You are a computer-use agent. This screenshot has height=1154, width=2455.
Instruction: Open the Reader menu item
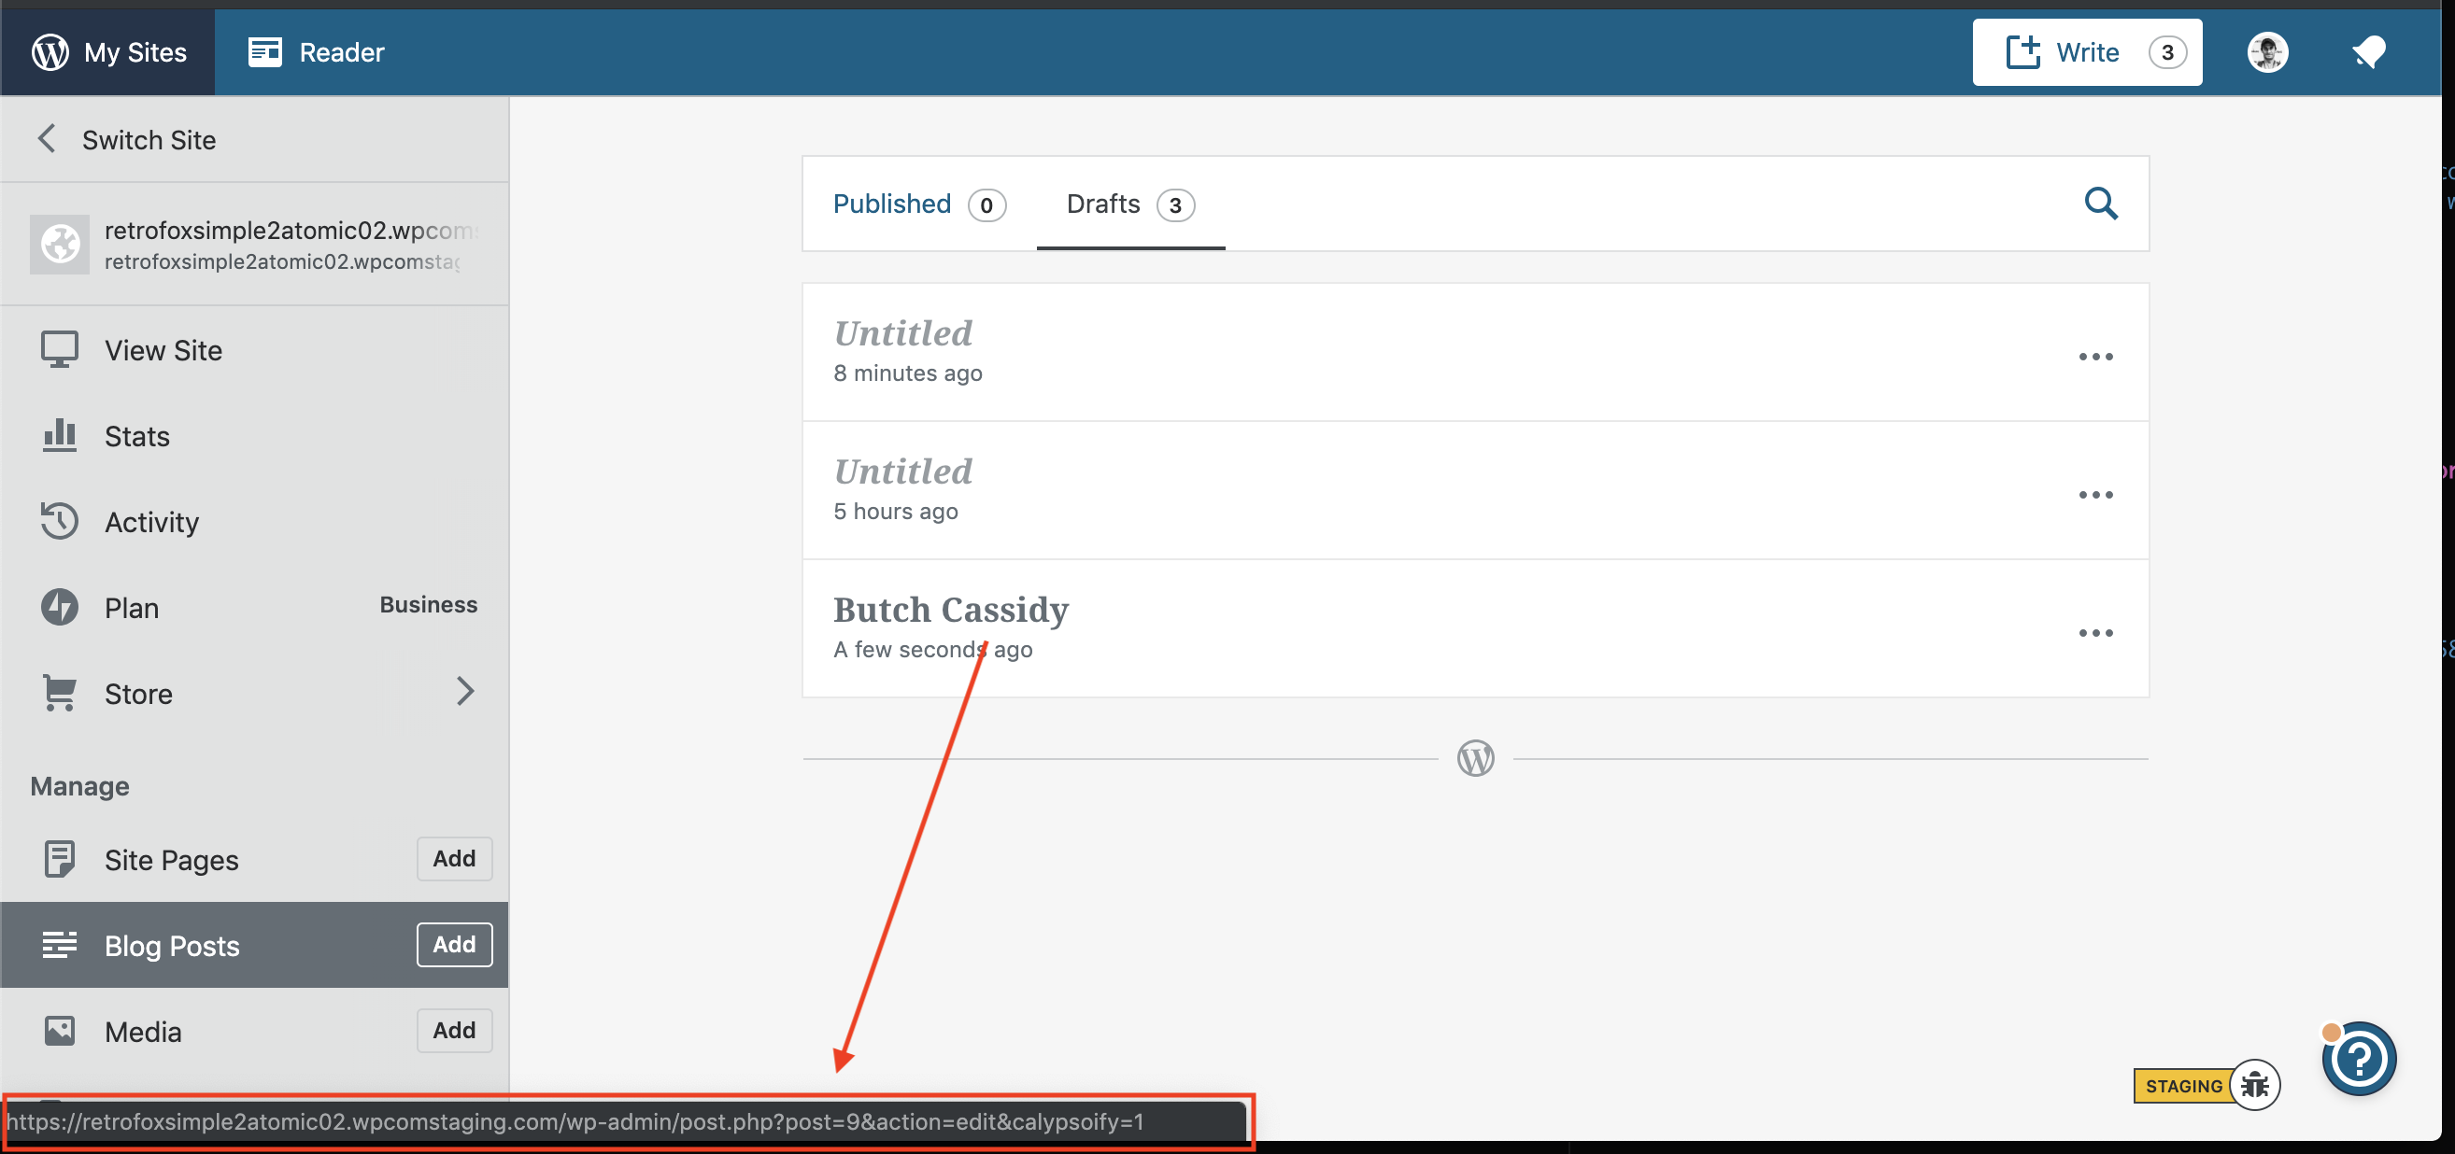pyautogui.click(x=317, y=52)
